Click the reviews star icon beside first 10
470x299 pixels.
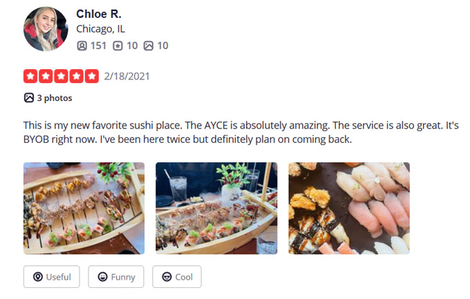tap(117, 46)
